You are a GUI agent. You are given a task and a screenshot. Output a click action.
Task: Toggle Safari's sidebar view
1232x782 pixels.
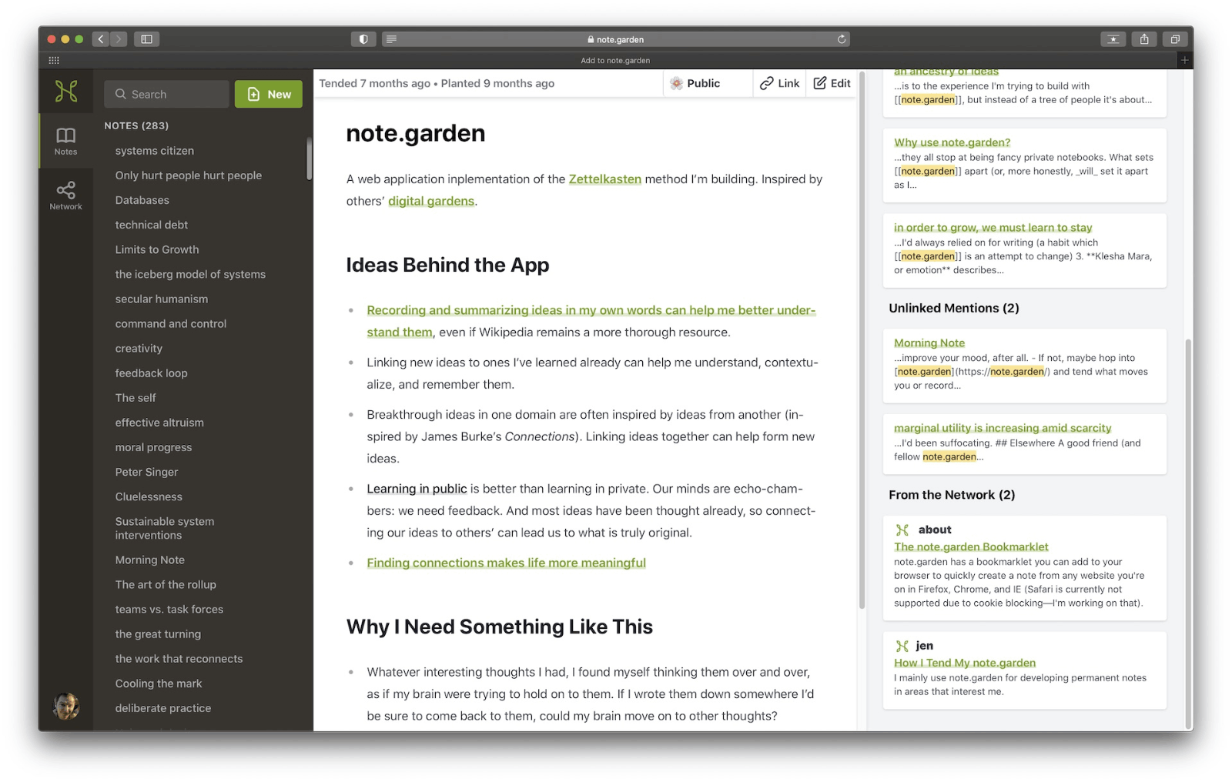146,39
